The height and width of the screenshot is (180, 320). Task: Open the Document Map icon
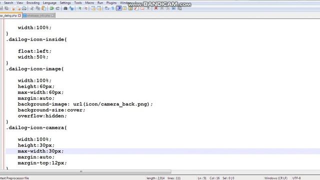(130, 8)
